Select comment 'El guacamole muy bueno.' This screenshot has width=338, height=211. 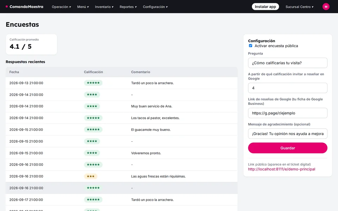pos(151,130)
